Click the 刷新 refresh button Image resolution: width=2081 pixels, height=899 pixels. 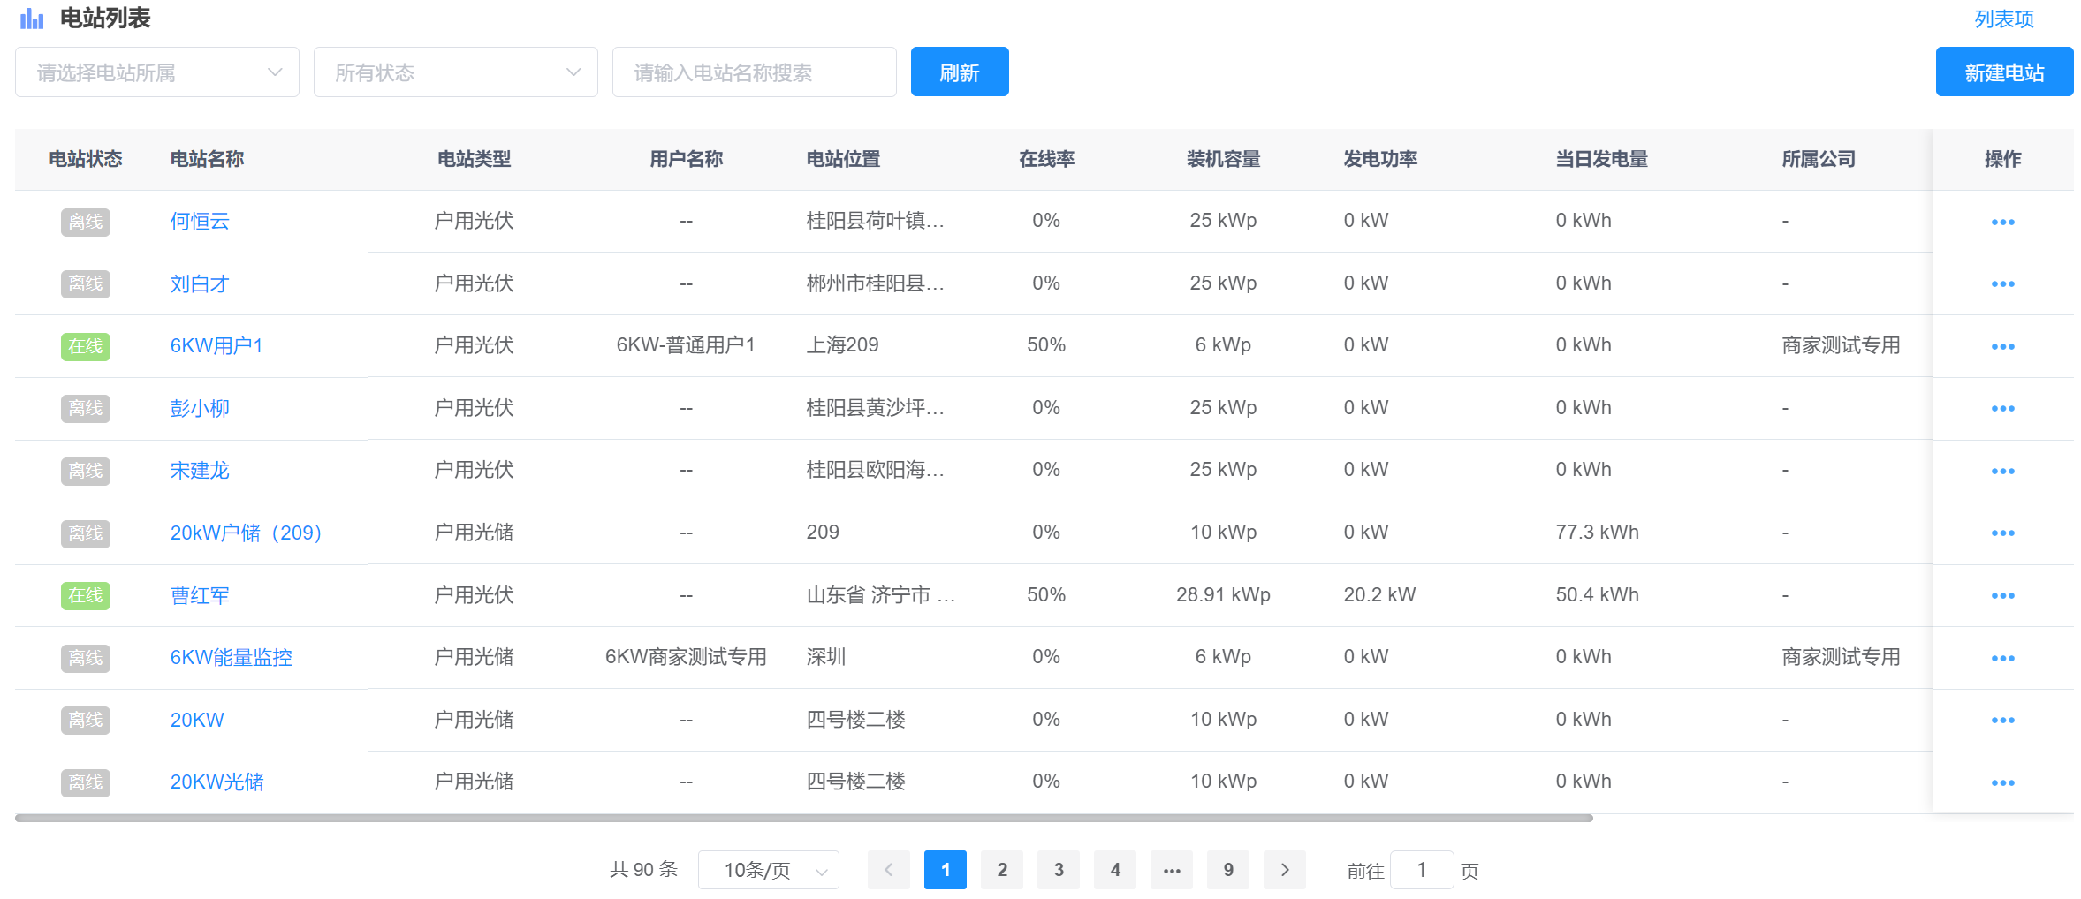coord(960,72)
